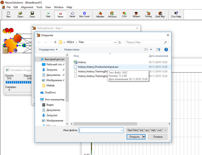Open the Data Mgr toolbar icon
The image size is (202, 155).
pos(160,15)
